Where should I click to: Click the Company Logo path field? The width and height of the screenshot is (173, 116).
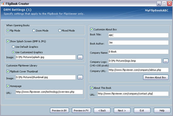point(135,61)
